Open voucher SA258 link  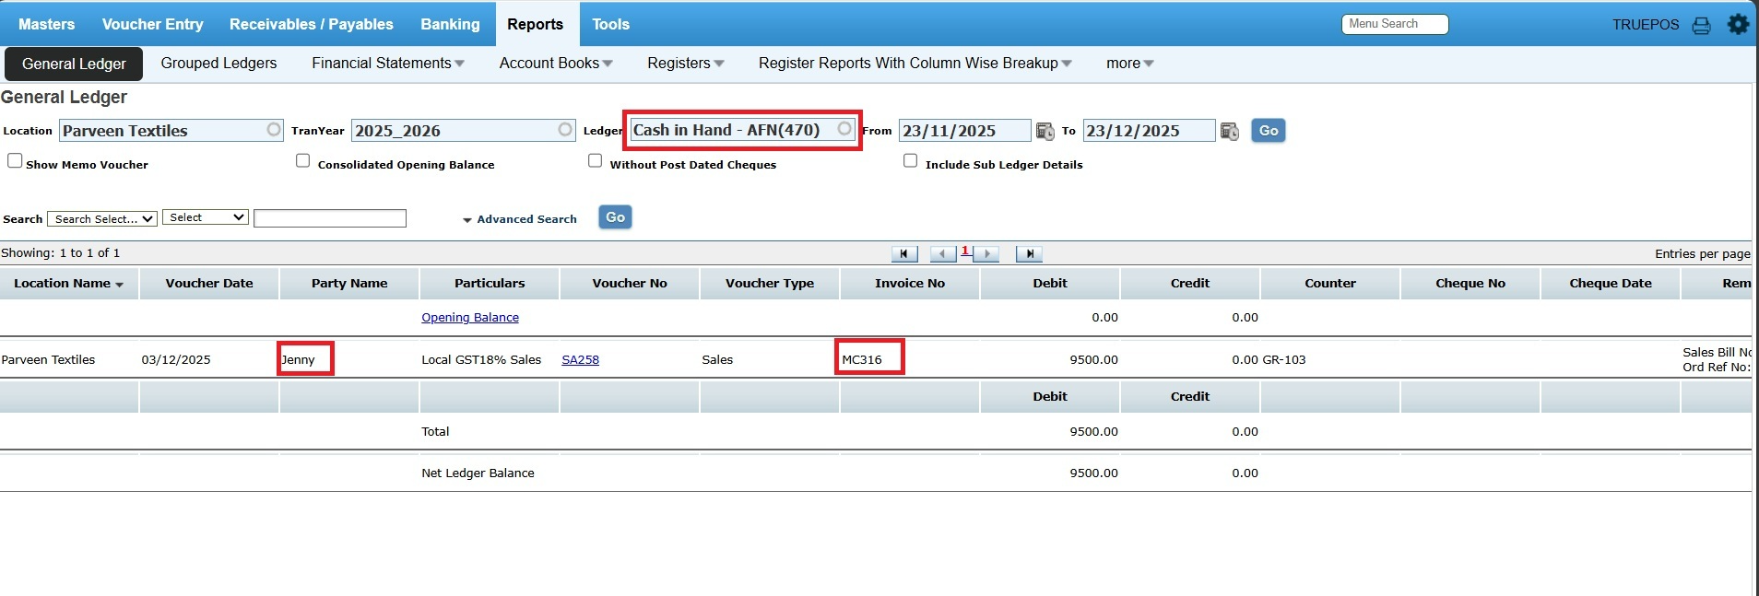580,360
